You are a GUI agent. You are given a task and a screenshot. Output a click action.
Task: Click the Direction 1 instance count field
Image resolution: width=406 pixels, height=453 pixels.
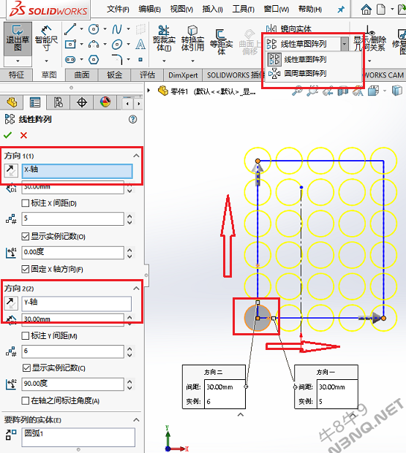(x=73, y=218)
